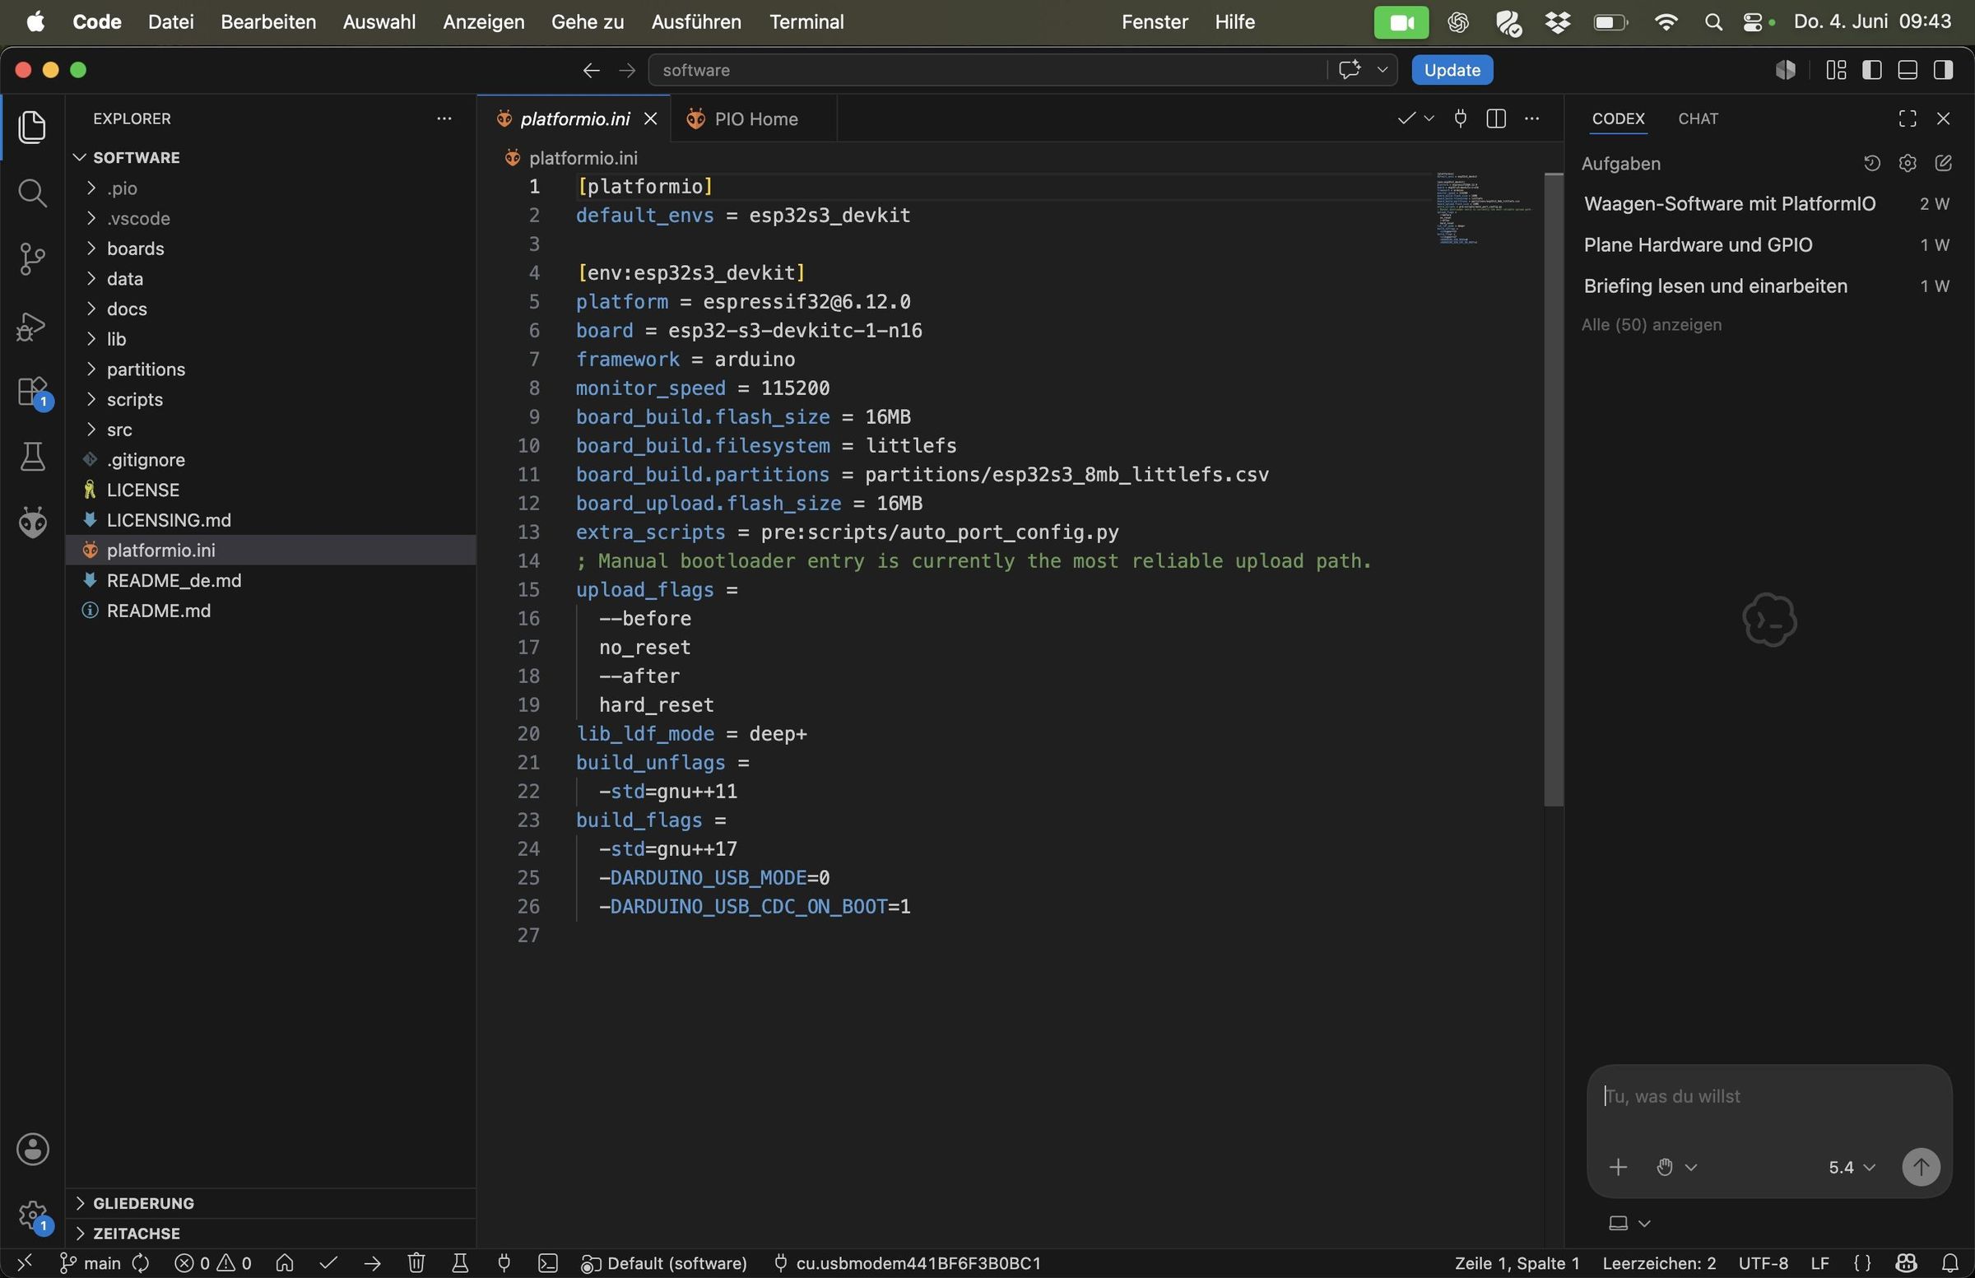This screenshot has height=1278, width=1975.
Task: Open task Briefing lesen und einarbeiten
Action: [x=1768, y=286]
